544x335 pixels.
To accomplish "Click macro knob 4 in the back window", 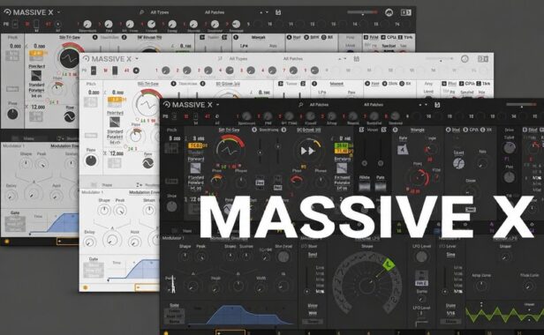I will tap(152, 24).
